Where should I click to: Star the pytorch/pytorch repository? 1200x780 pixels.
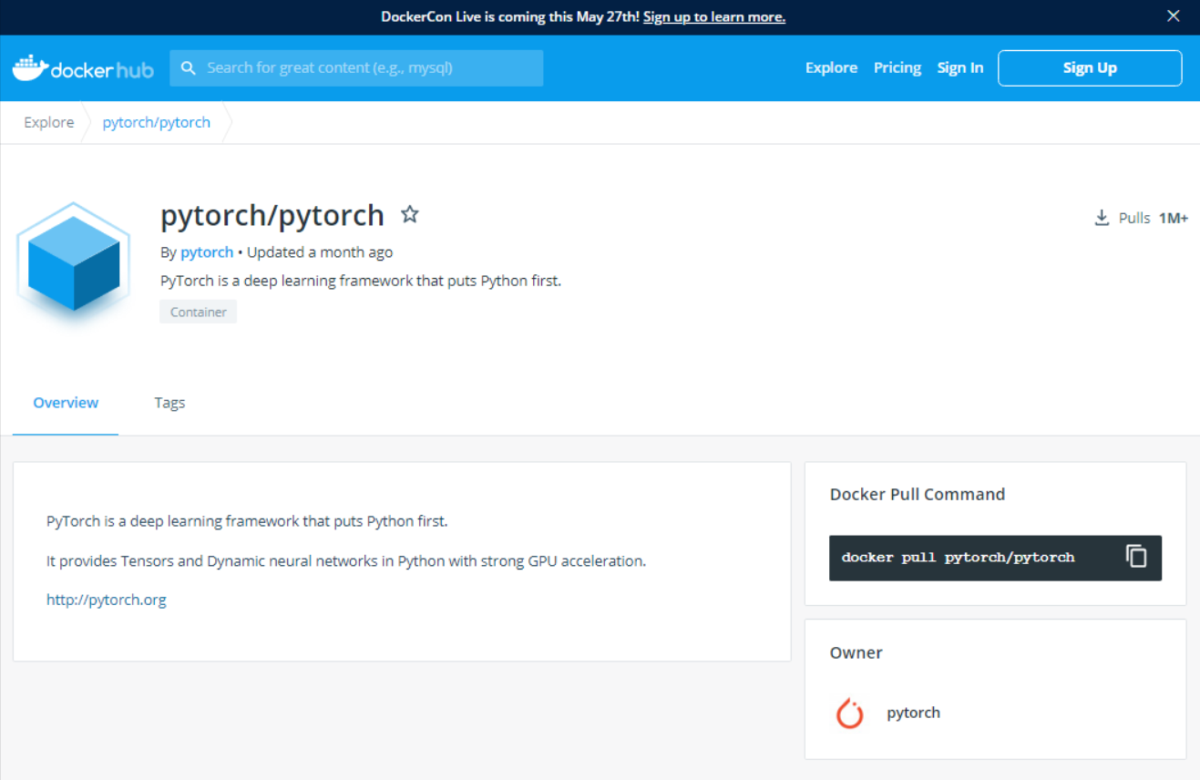coord(410,214)
